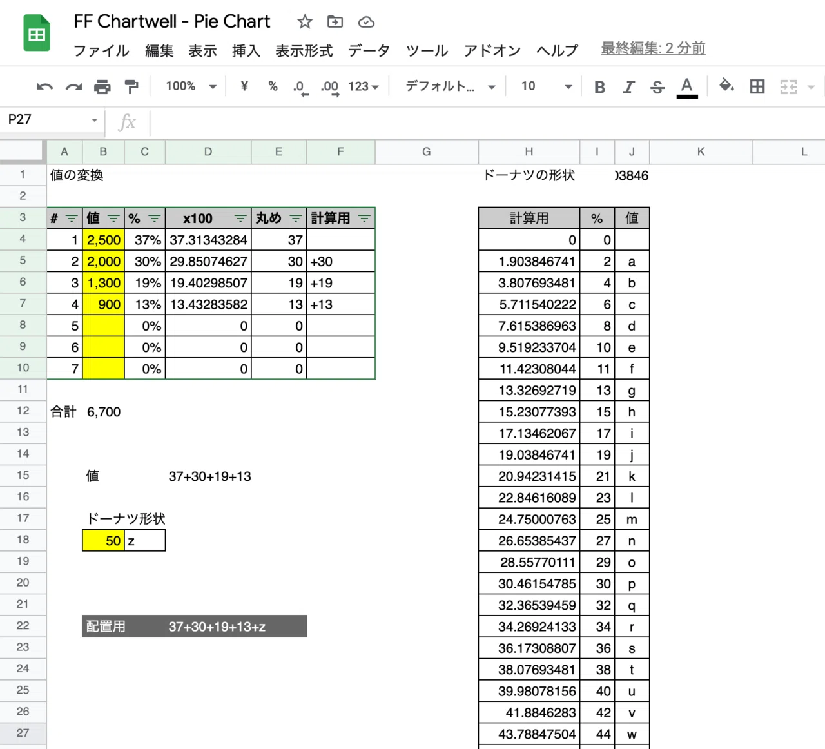Image resolution: width=825 pixels, height=749 pixels.
Task: Open the filter for the # column
Action: 72,219
